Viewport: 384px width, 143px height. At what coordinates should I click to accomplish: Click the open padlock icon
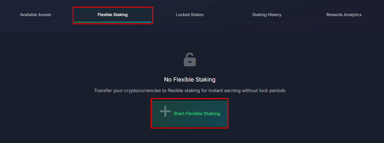[x=190, y=60]
